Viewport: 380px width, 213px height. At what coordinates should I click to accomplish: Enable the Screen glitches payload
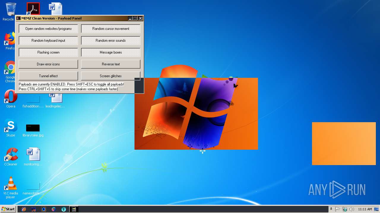(111, 76)
